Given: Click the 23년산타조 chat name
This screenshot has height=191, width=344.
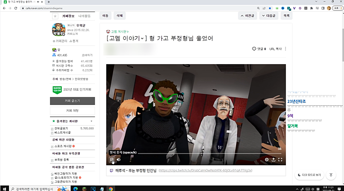Looking at the screenshot, I should click(297, 102).
